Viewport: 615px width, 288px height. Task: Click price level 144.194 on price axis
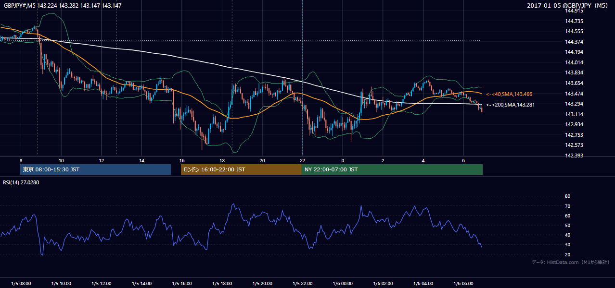(x=574, y=52)
